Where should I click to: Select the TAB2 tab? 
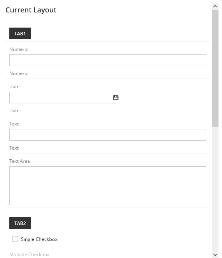point(20,223)
